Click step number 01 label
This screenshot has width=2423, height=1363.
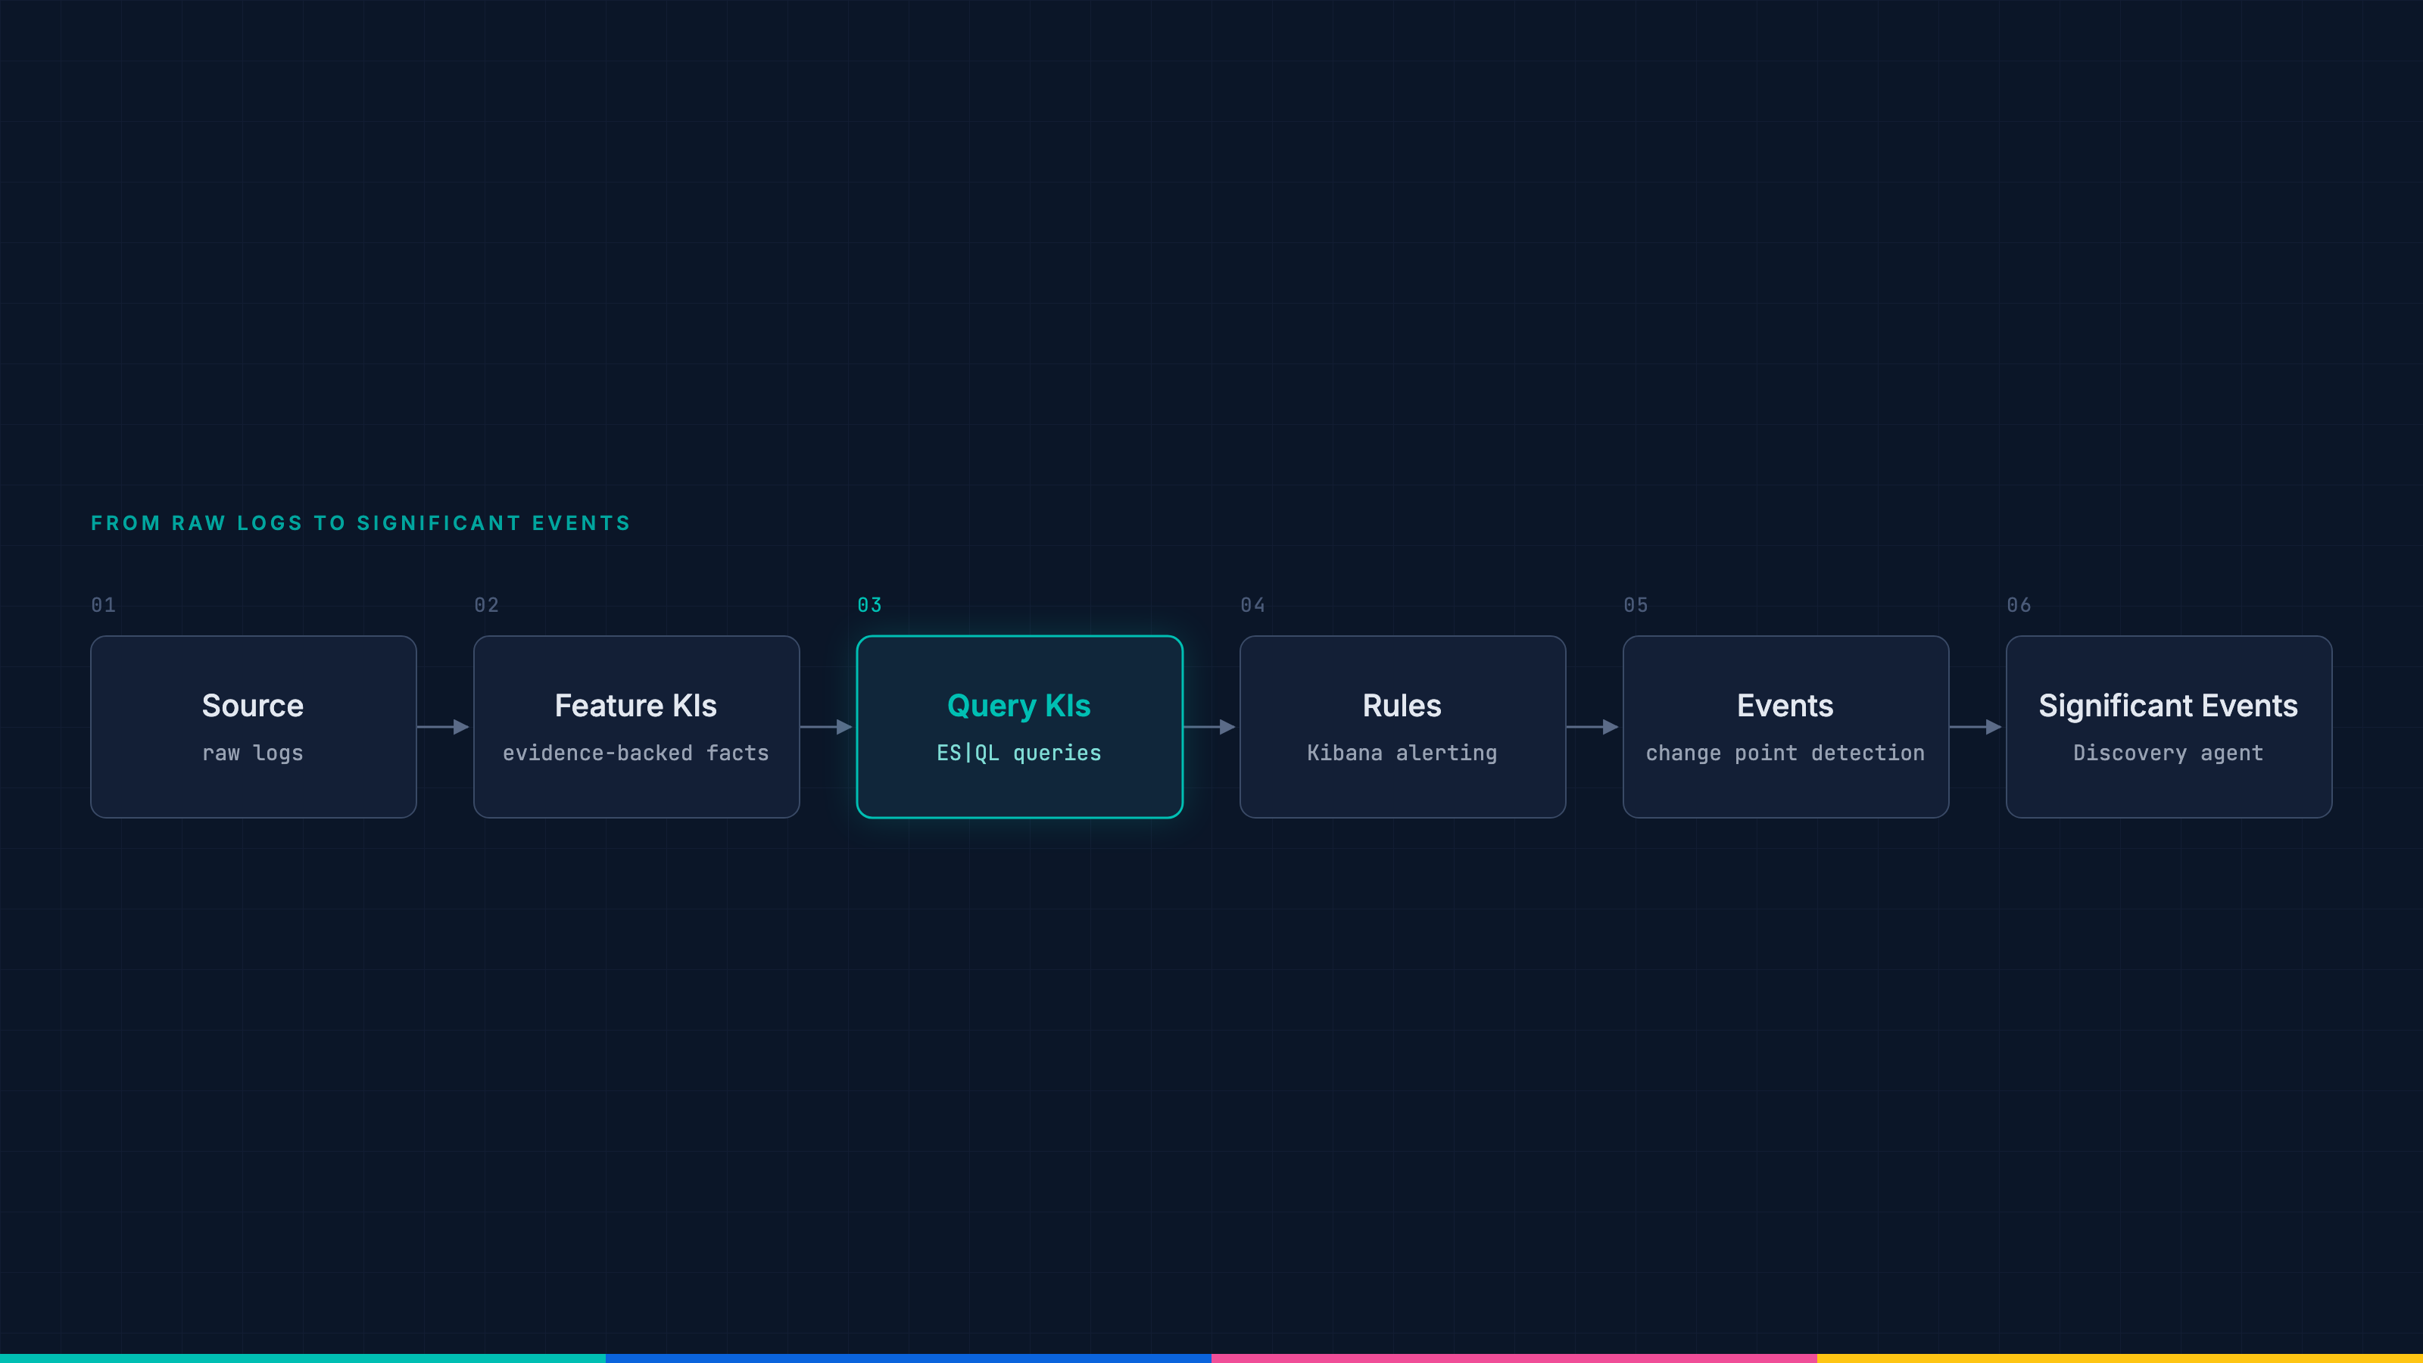point(104,605)
